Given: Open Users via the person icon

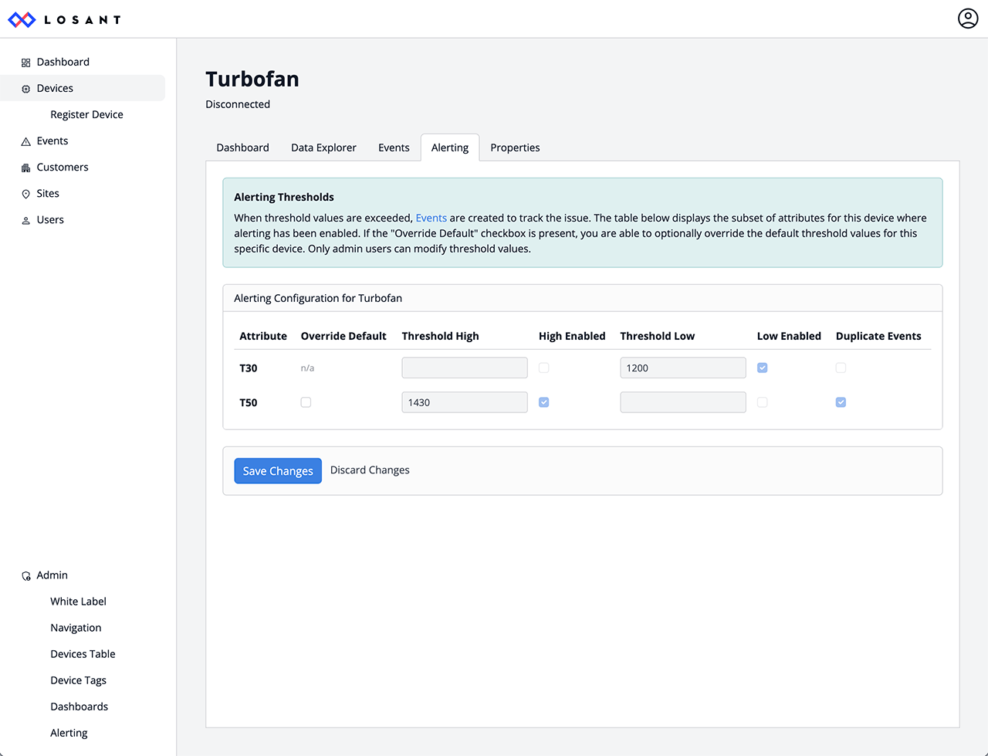Looking at the screenshot, I should [x=26, y=219].
